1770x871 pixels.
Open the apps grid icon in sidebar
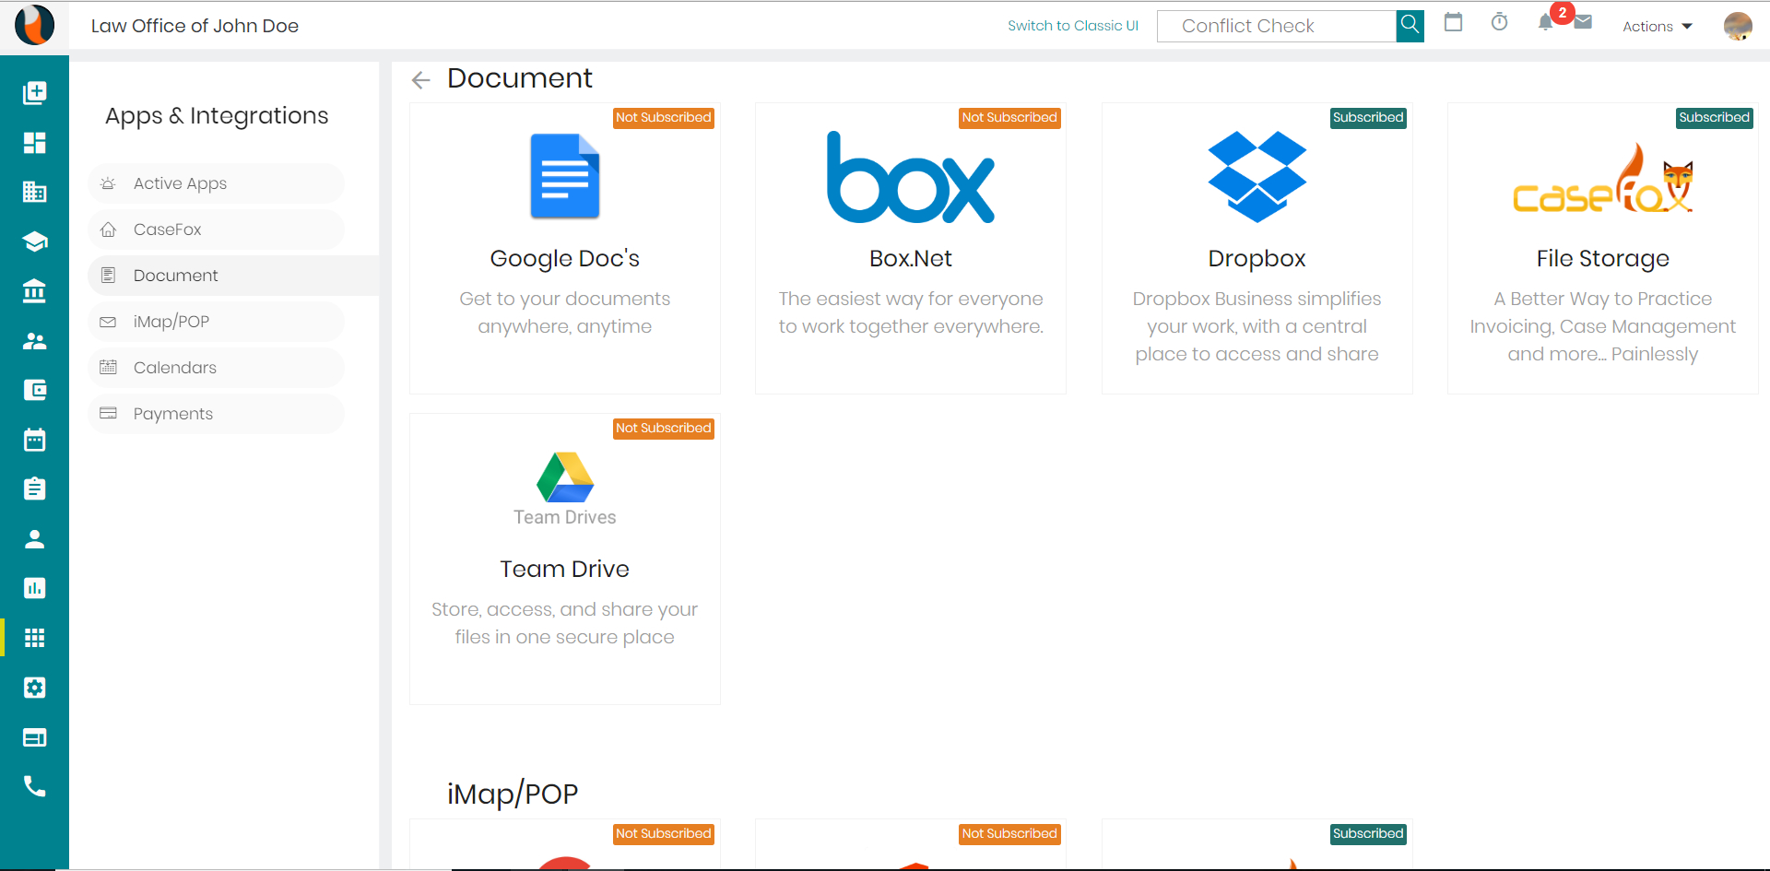pos(34,638)
